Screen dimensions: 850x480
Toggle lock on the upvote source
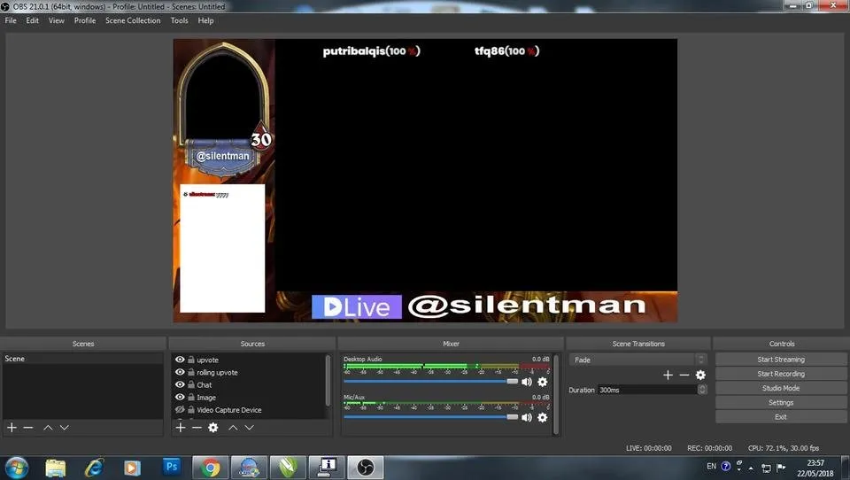191,360
